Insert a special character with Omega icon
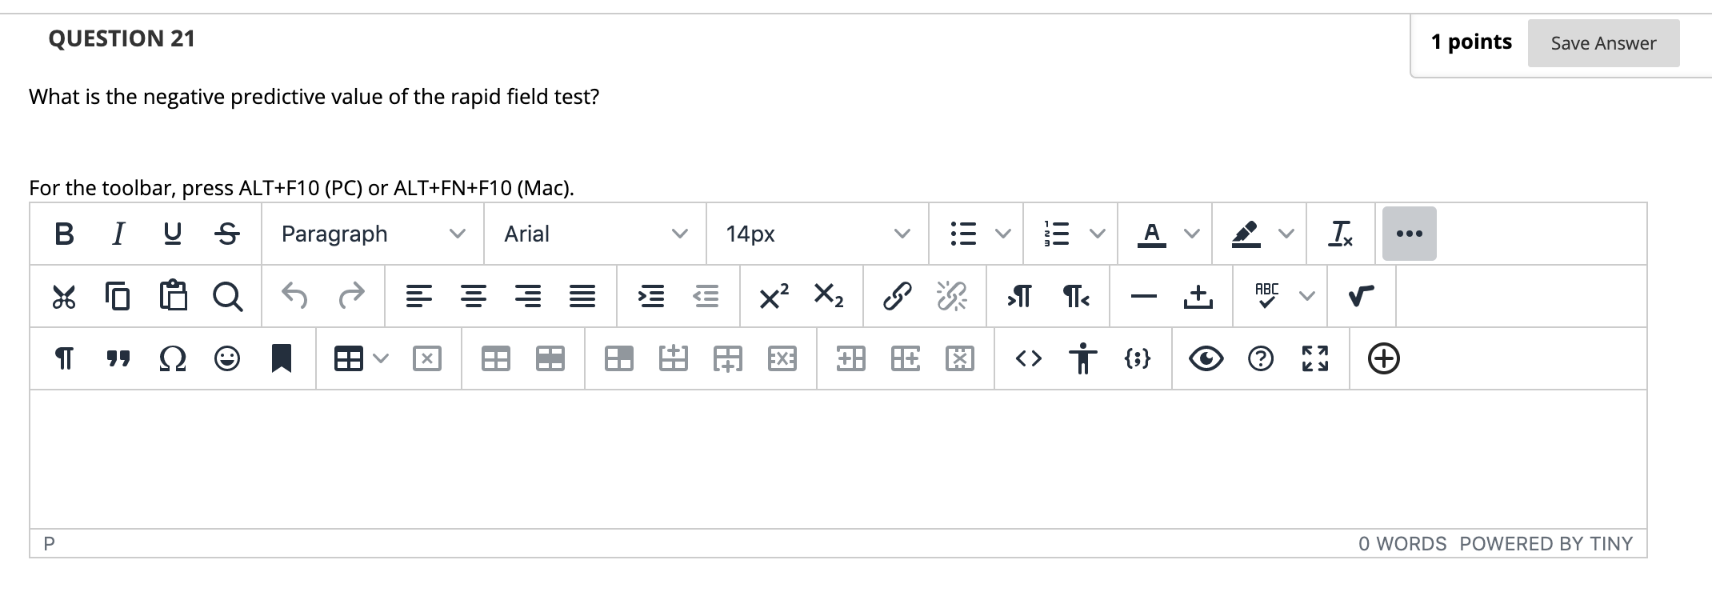 pos(173,358)
